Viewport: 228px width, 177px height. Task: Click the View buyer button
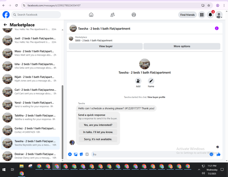[106, 46]
